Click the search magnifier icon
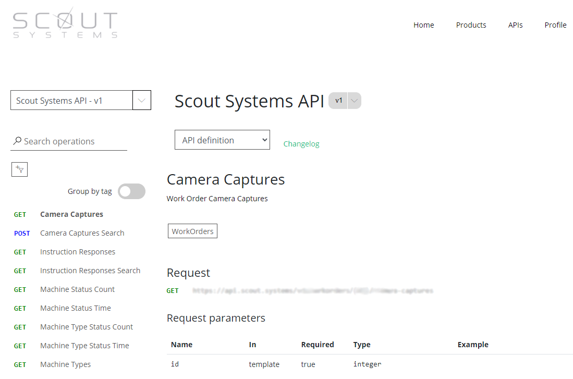The width and height of the screenshot is (573, 379). coord(17,141)
